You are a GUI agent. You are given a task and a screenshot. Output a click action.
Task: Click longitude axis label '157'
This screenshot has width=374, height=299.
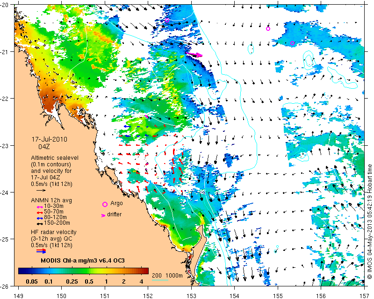pos(365,296)
